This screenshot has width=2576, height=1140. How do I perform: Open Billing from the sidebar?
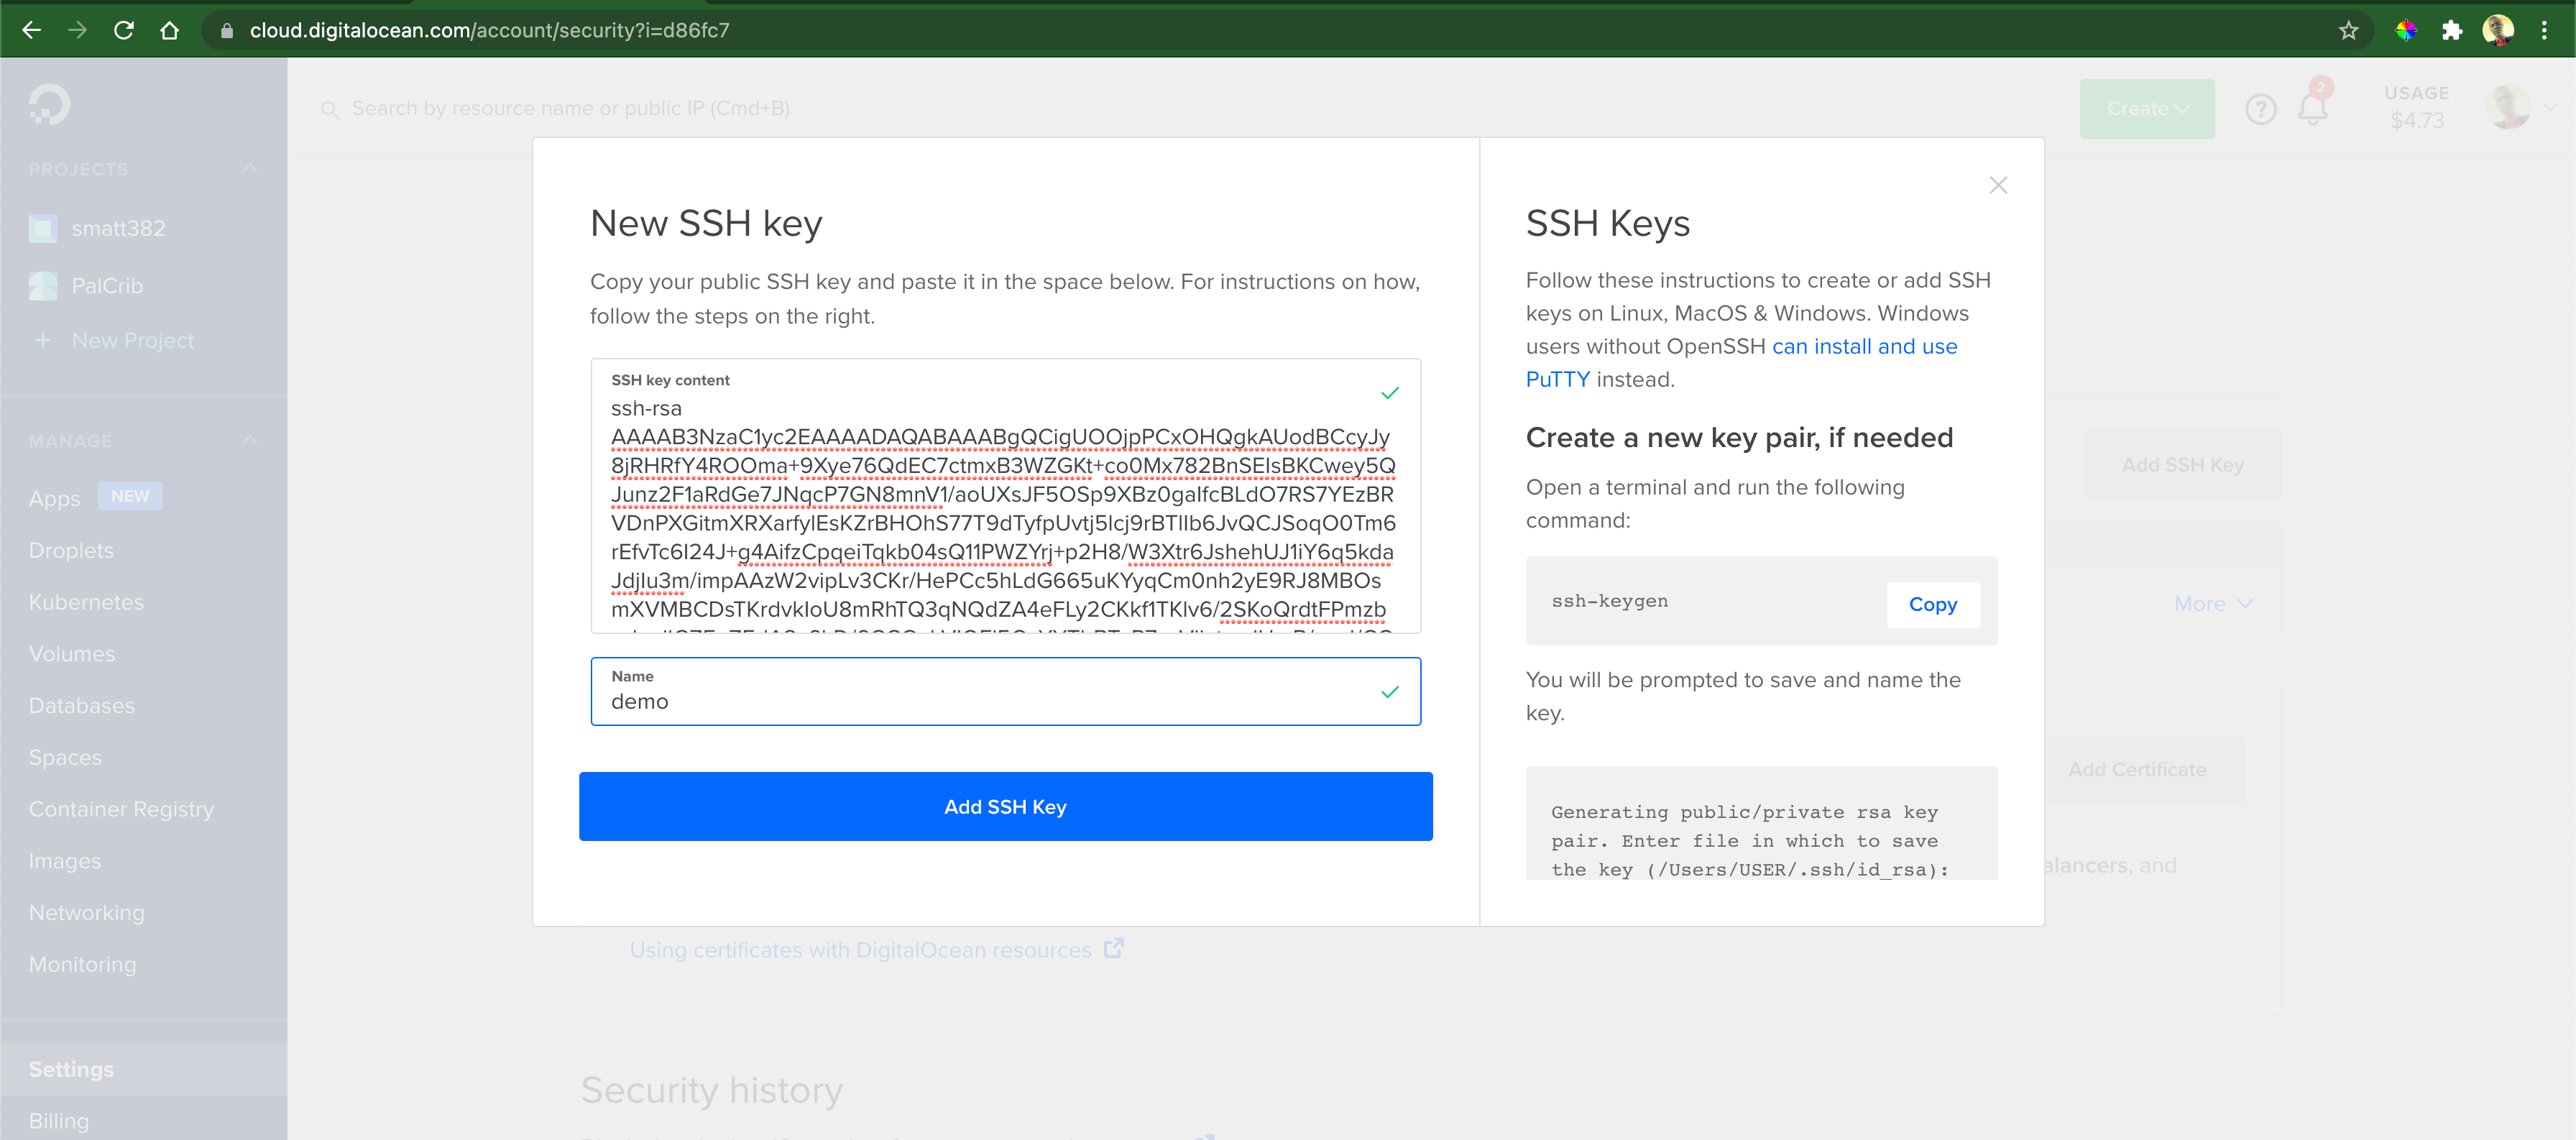[x=58, y=1120]
